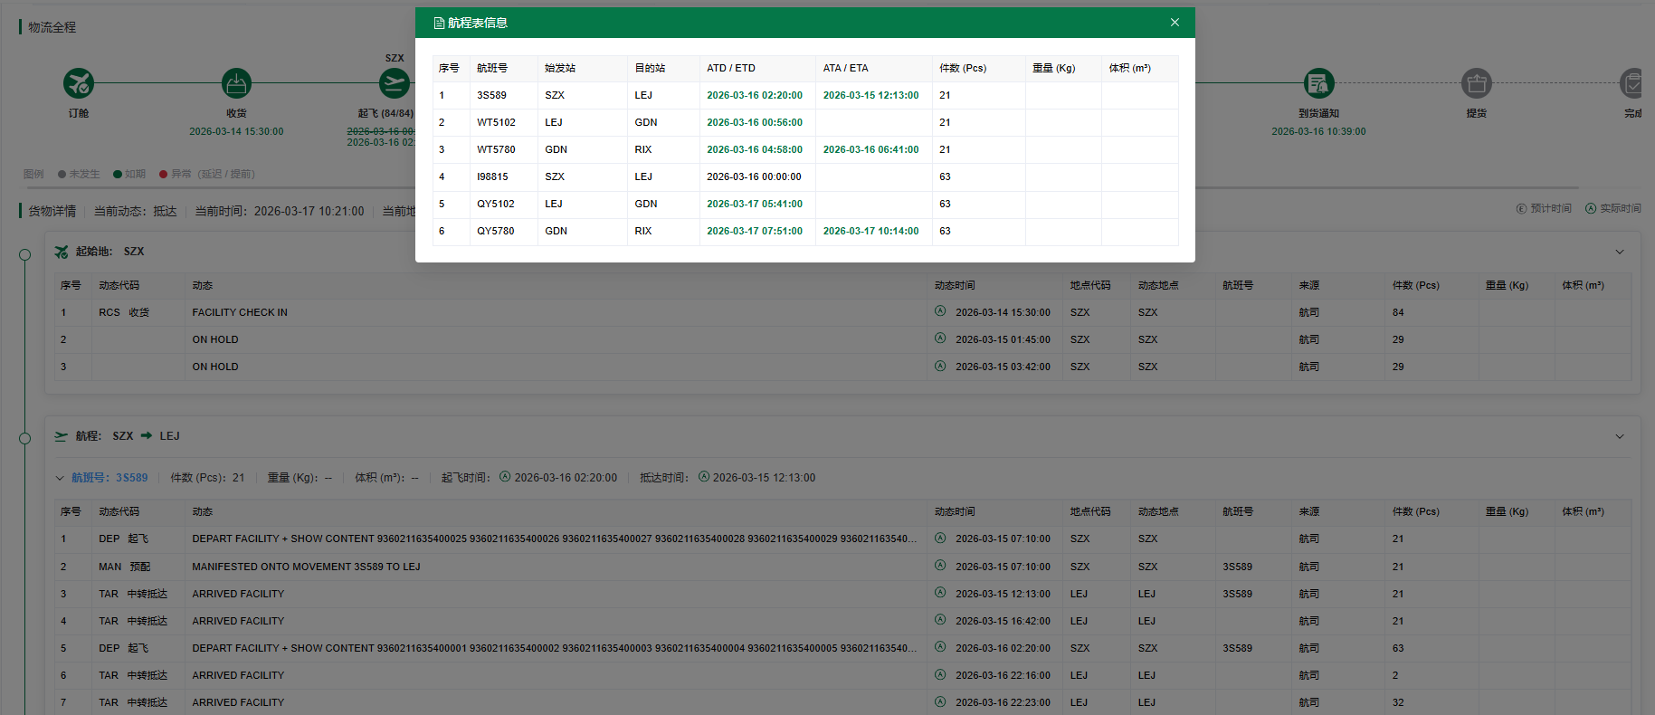Click the 起飞 departure step icon
The image size is (1655, 715).
point(395,83)
